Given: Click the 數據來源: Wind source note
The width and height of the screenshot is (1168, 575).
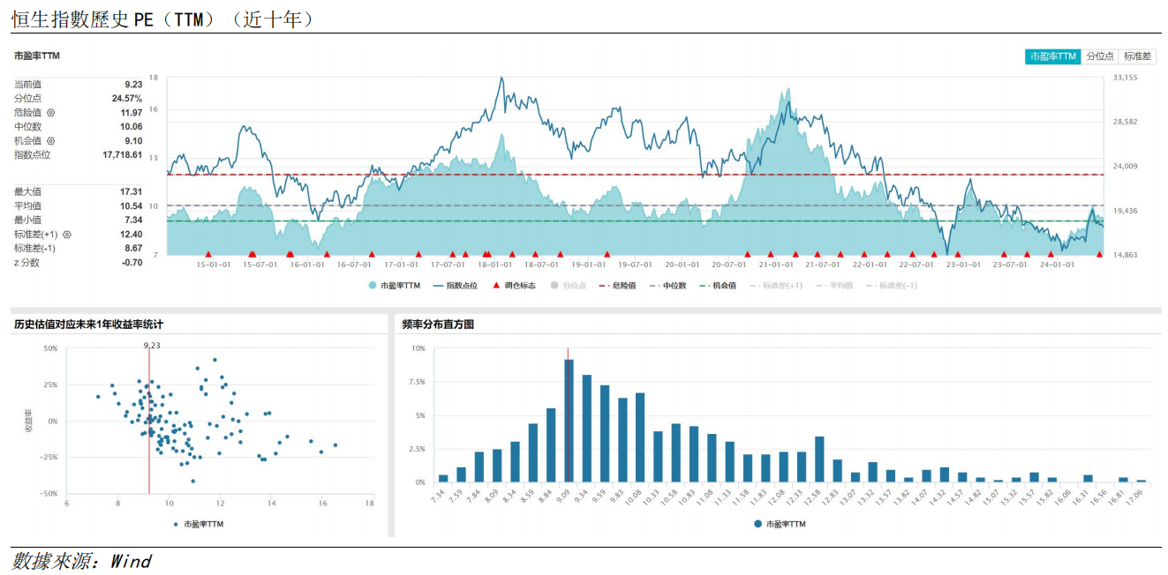Looking at the screenshot, I should tap(81, 561).
